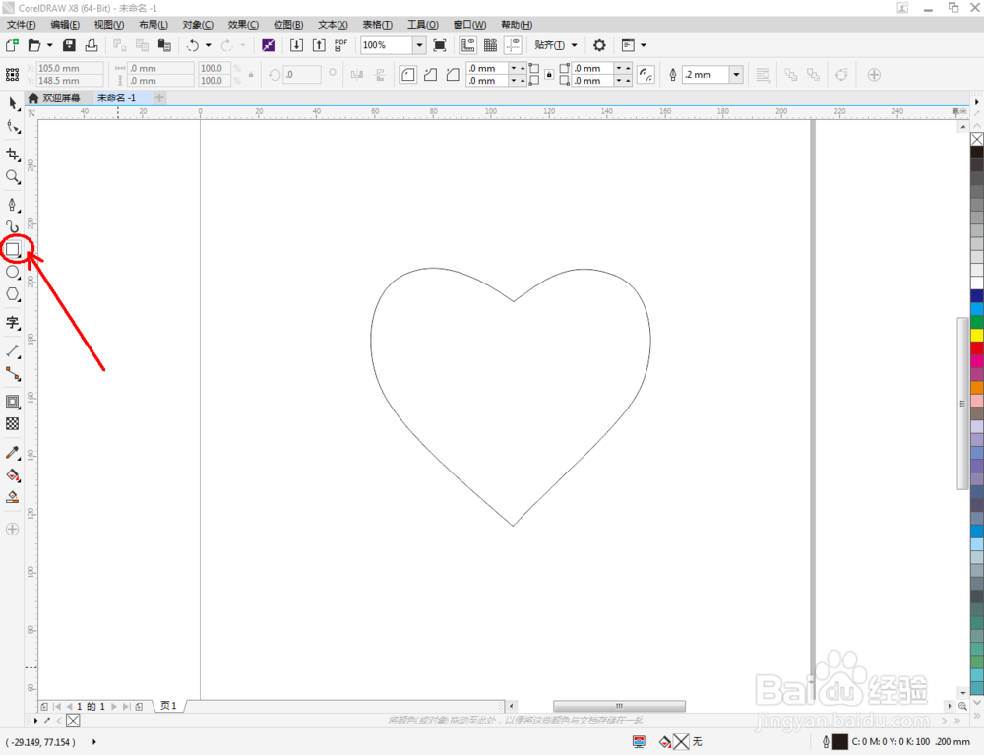Open the Options gear icon

(599, 45)
